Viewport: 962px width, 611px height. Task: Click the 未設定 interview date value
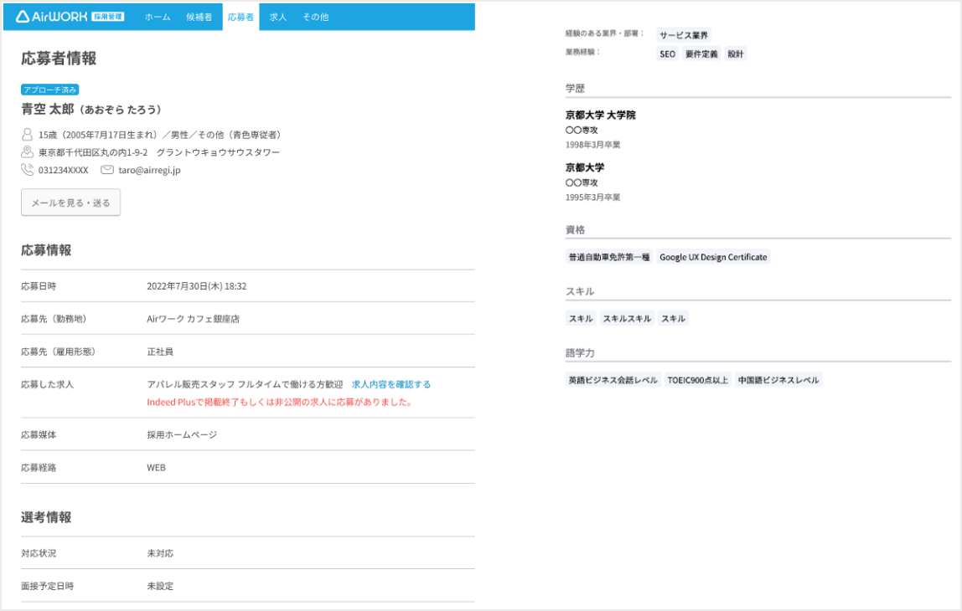[160, 586]
